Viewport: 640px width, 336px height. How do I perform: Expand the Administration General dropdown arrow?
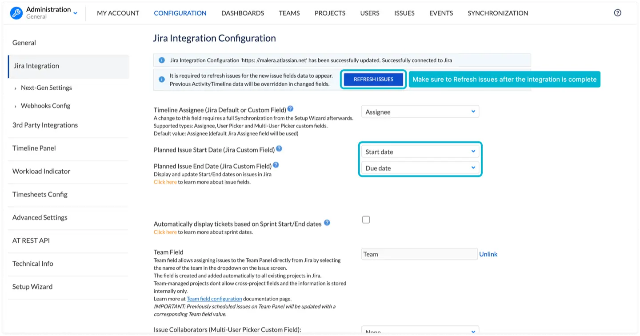pos(75,13)
